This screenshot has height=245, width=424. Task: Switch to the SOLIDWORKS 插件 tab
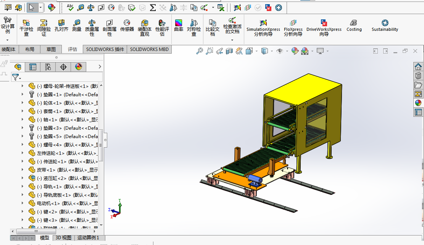click(x=105, y=49)
